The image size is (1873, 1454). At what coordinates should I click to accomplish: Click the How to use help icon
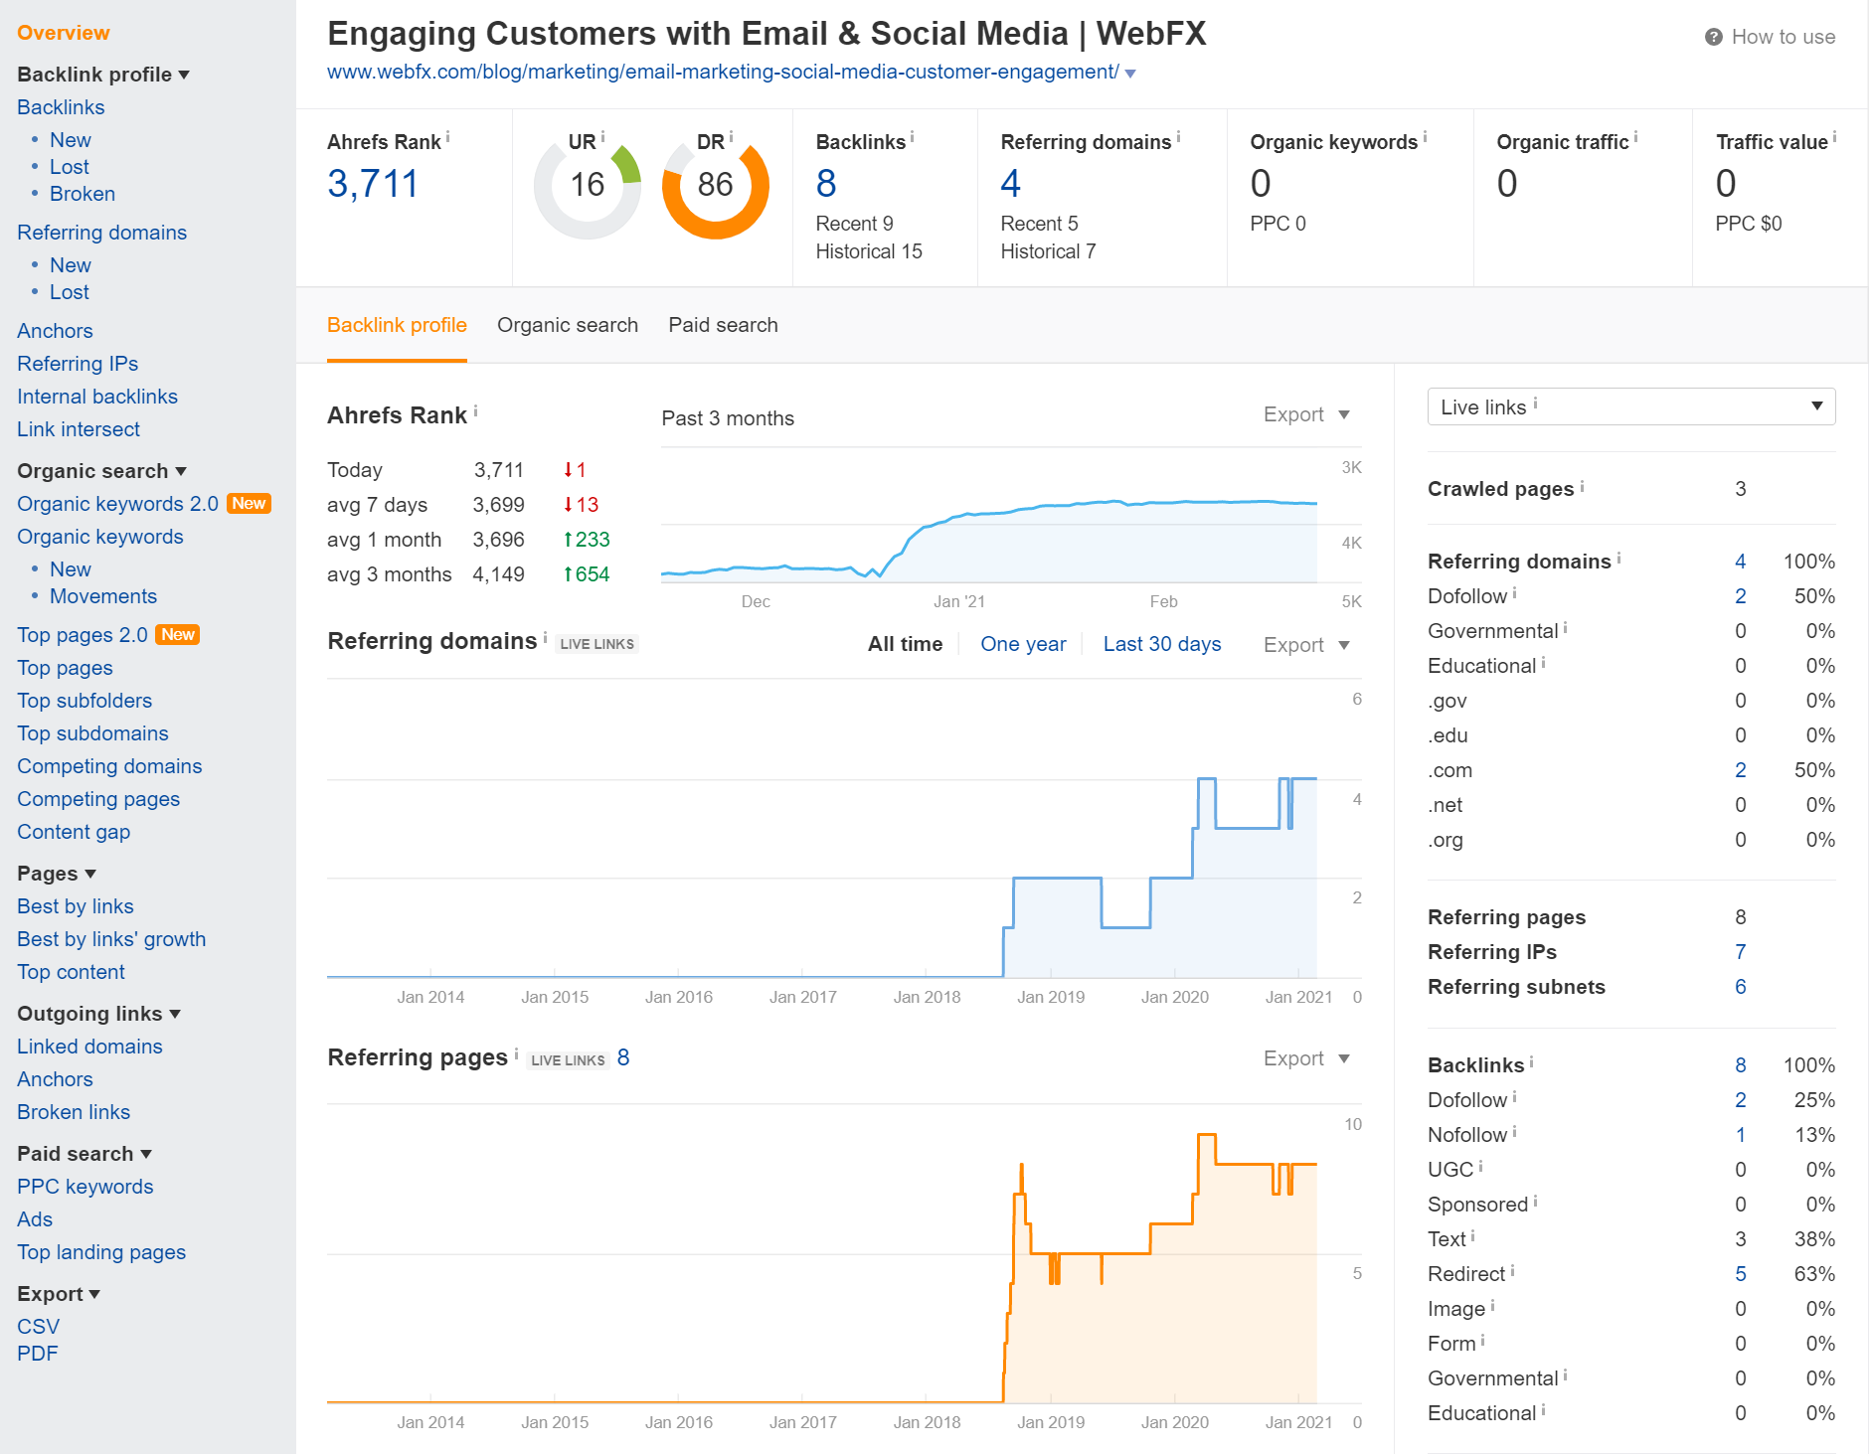click(1713, 37)
